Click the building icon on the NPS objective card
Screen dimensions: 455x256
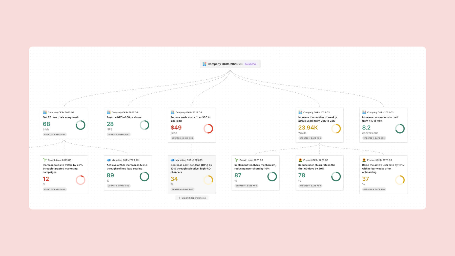click(109, 112)
